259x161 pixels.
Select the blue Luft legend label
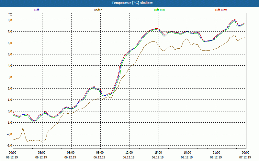37,10
